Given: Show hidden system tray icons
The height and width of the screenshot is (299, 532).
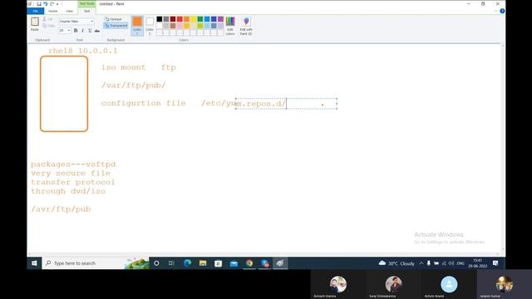Looking at the screenshot, I should pyautogui.click(x=421, y=263).
